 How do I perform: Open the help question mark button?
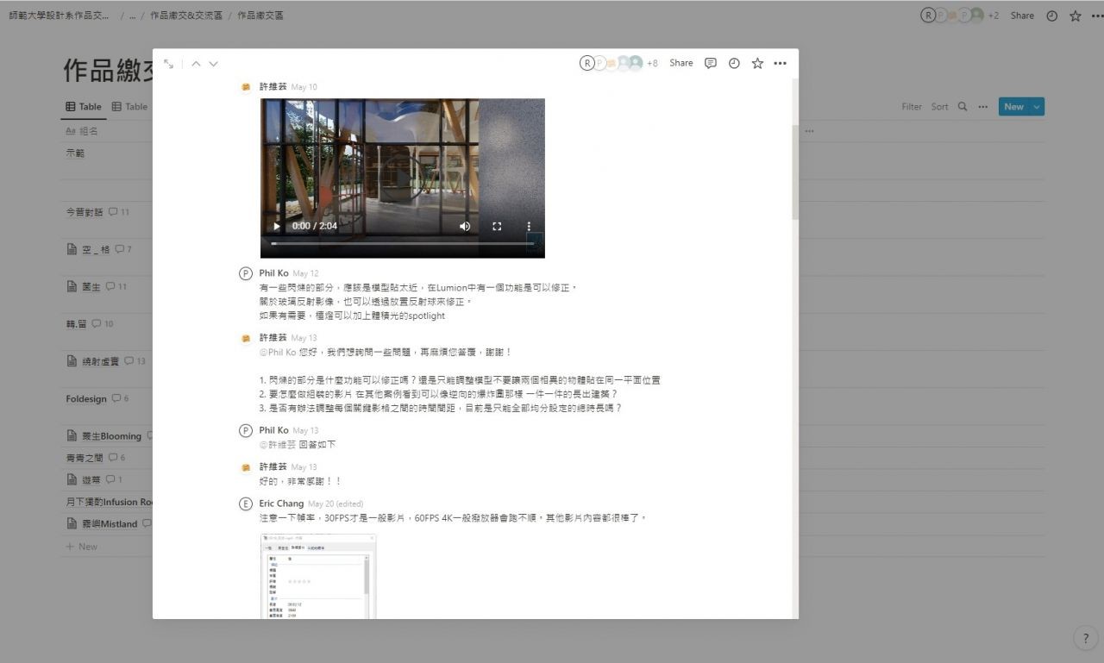pos(1085,639)
